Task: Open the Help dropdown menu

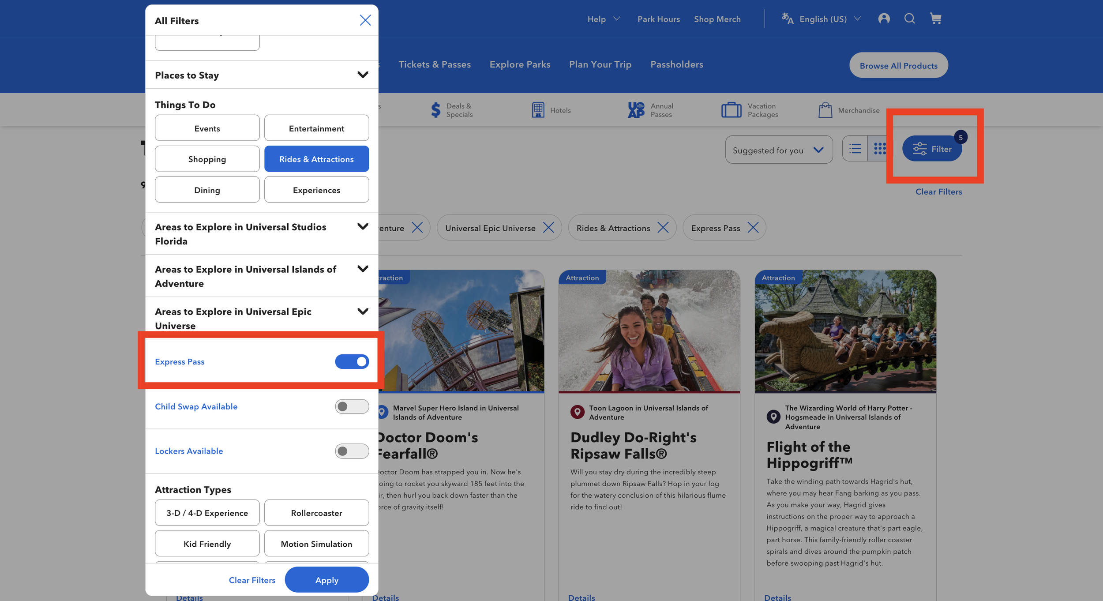Action: click(x=604, y=19)
